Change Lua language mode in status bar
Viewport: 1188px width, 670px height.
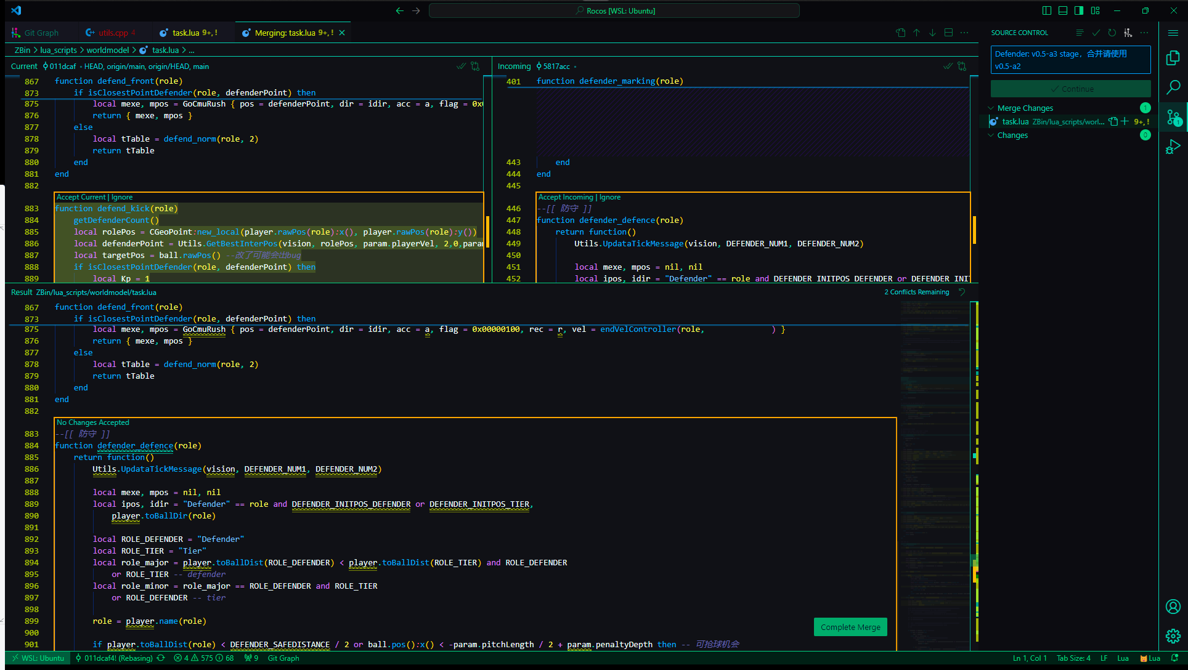tap(1123, 658)
